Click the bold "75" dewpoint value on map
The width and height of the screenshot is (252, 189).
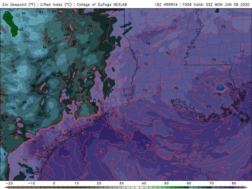(219, 94)
